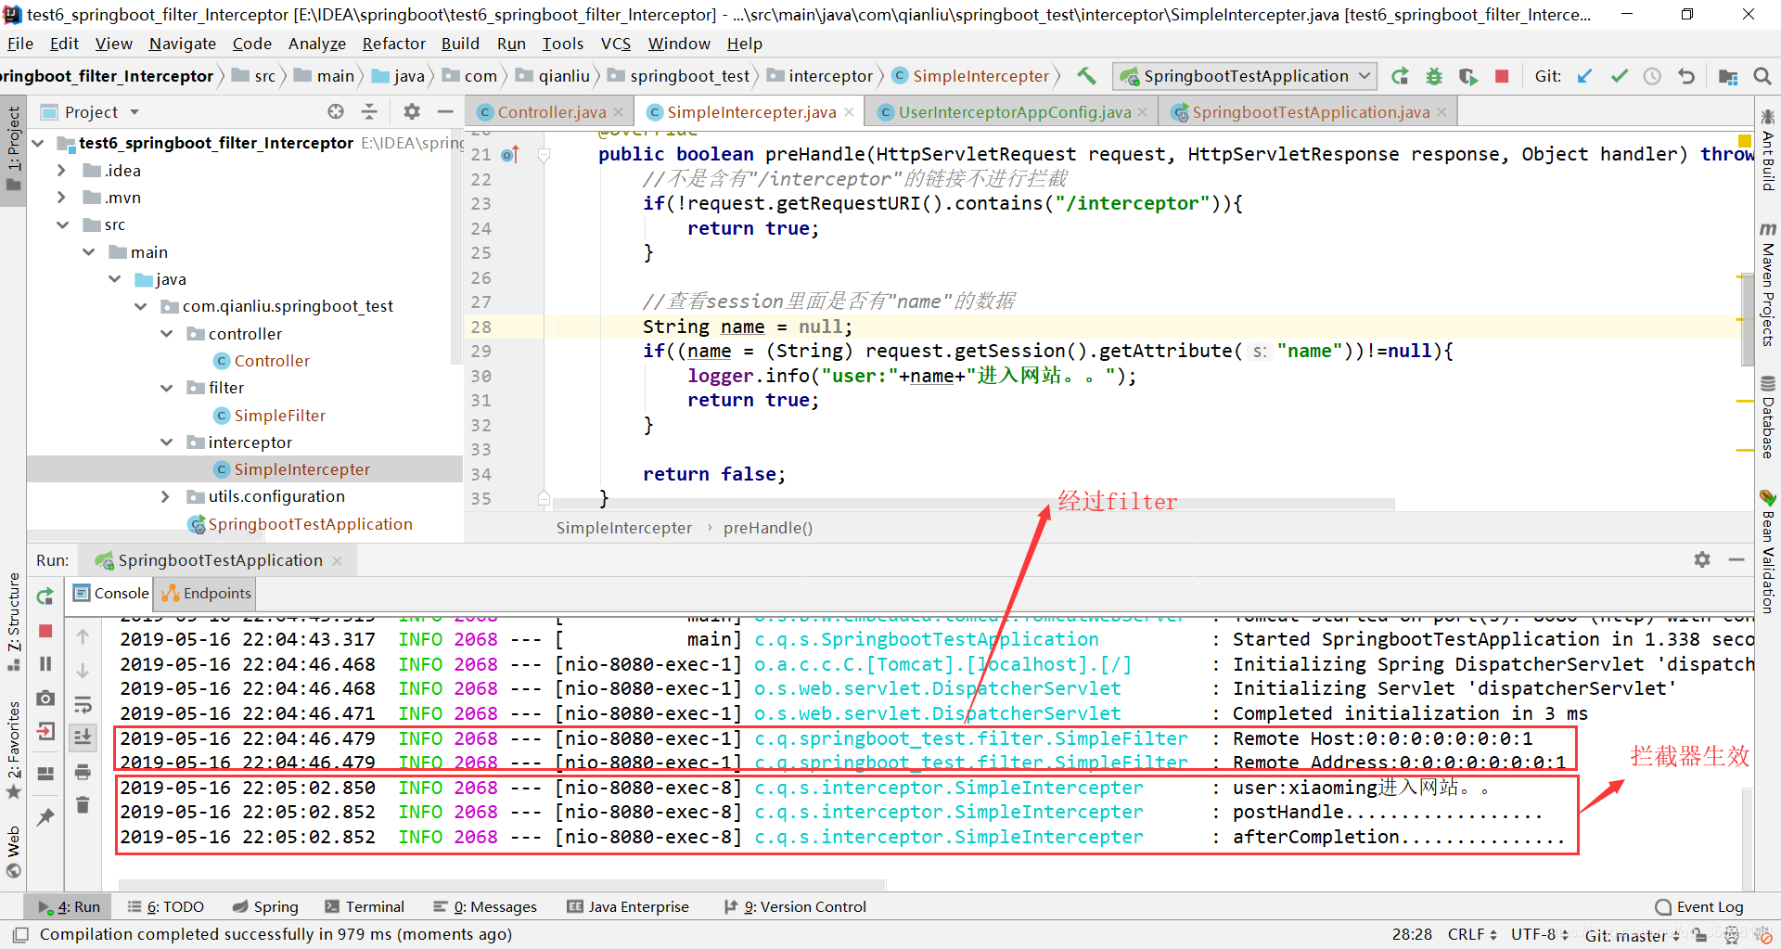Viewport: 1781px width, 949px height.
Task: Expand the .mvn folder
Action: coord(61,198)
